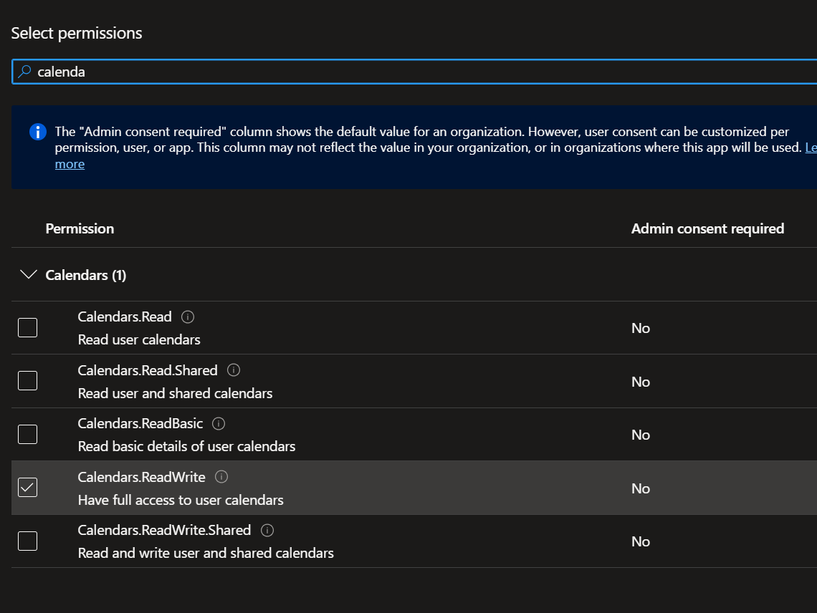Screen dimensions: 817x613
Task: Select 'Read and write user and shared calendars'
Action: point(206,553)
